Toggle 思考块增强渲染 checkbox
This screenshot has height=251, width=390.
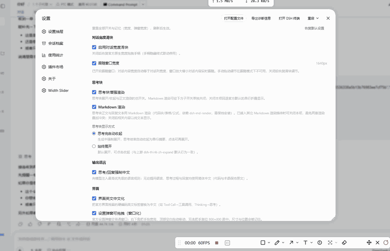point(94,92)
